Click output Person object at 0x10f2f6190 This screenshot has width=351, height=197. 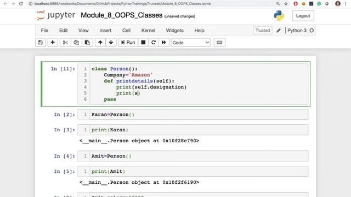139,182
